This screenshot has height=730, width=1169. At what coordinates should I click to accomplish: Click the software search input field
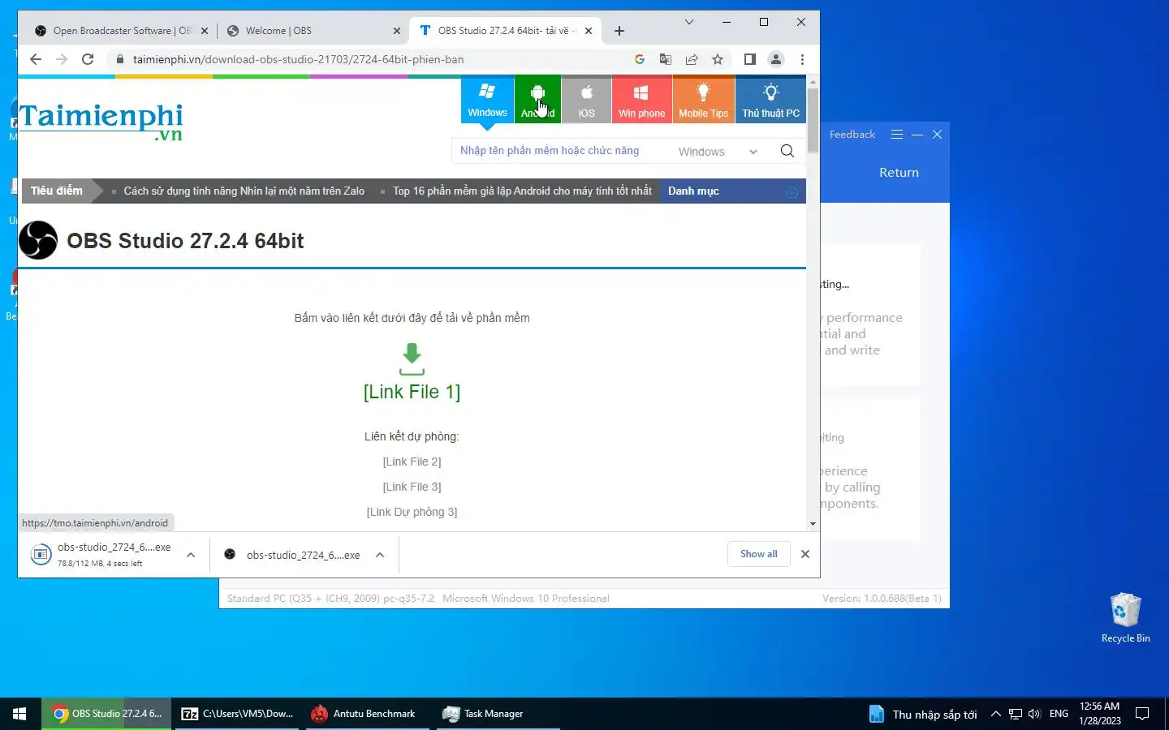tap(560, 151)
